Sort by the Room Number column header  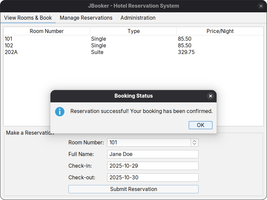coord(47,31)
